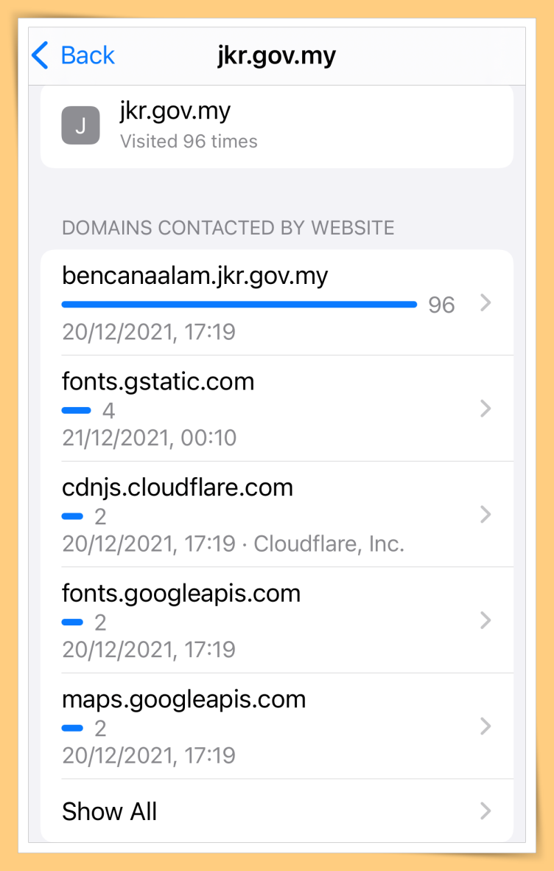This screenshot has width=554, height=871.
Task: Tap the blue Back chevron icon
Action: pos(40,55)
